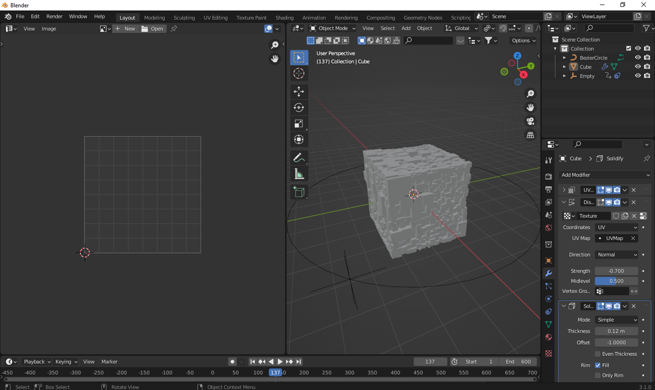Switch to Modeling workspace tab
The image size is (655, 390).
click(154, 17)
